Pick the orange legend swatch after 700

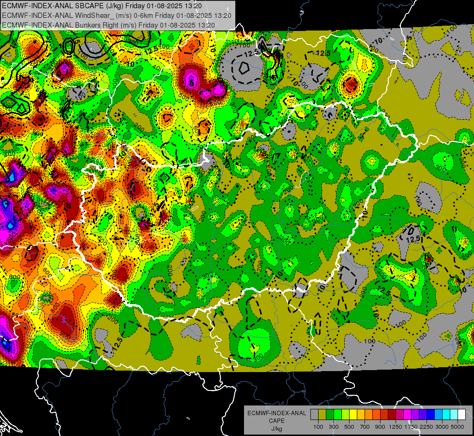pos(369,415)
